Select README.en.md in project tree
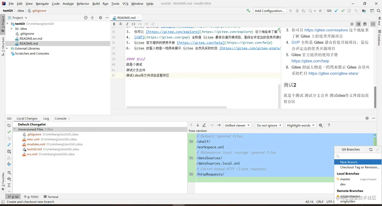This screenshot has height=206, width=382. (x=31, y=39)
